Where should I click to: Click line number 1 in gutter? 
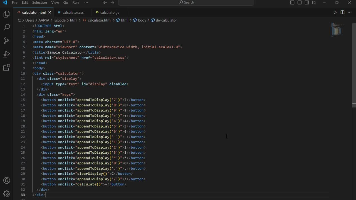pos(24,26)
